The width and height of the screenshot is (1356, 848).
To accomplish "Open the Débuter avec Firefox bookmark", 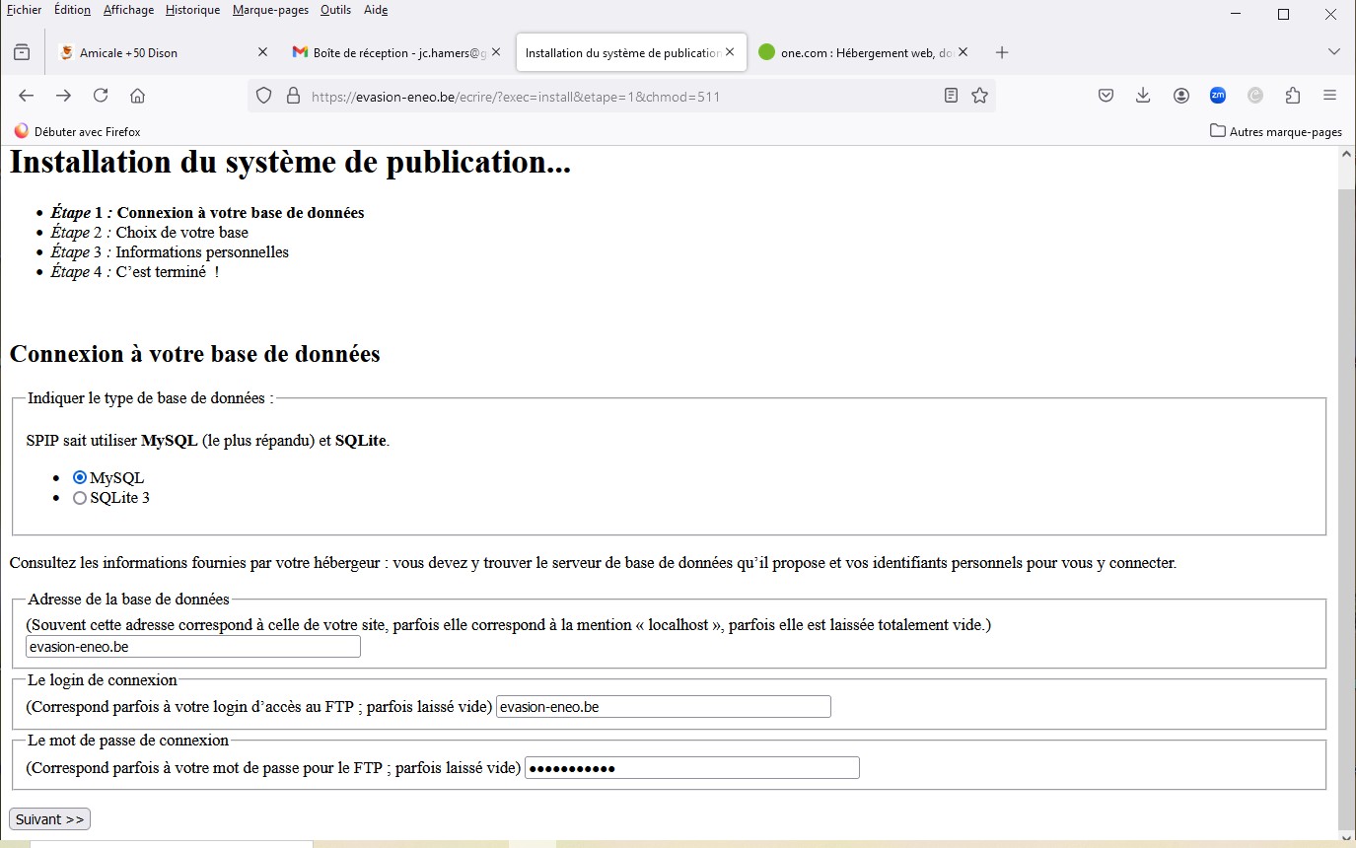I will (78, 131).
